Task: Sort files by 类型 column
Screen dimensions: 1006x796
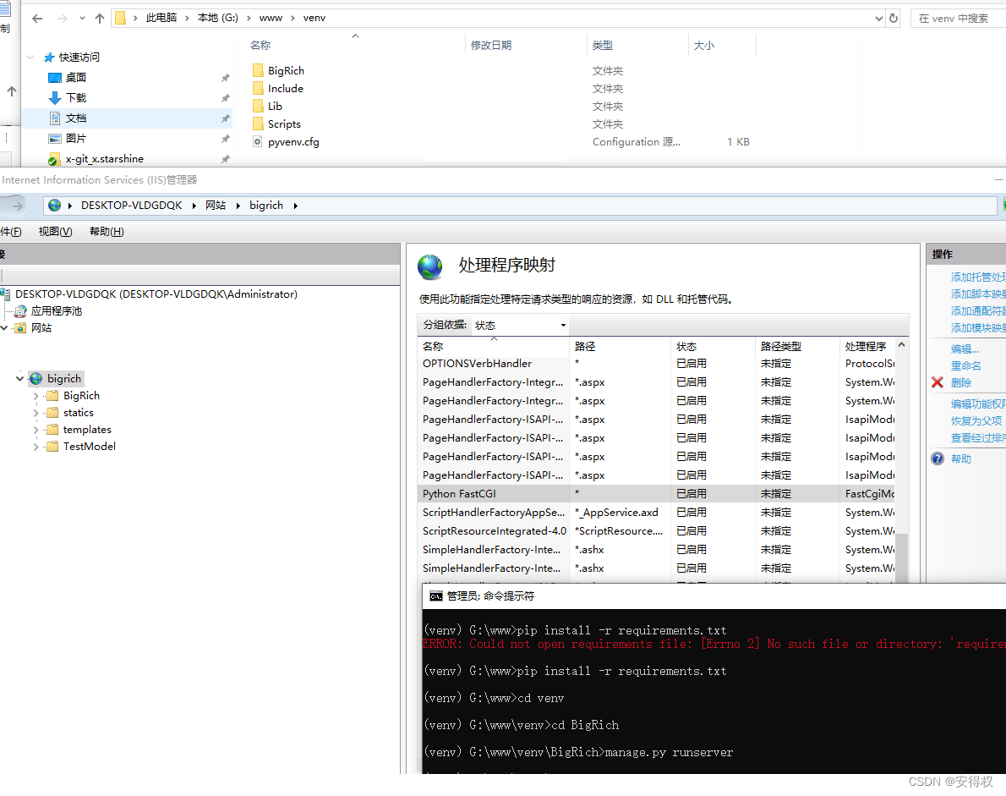Action: click(603, 45)
